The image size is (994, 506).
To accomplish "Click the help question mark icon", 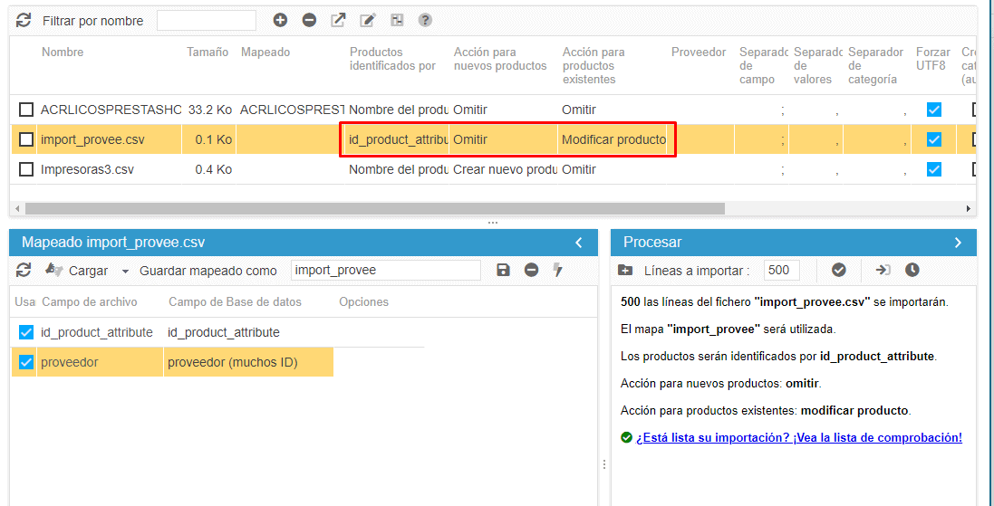I will pos(425,20).
